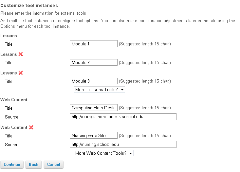240x172 pixels.
Task: Click the More Web Content Tools arrow
Action: tap(131, 153)
